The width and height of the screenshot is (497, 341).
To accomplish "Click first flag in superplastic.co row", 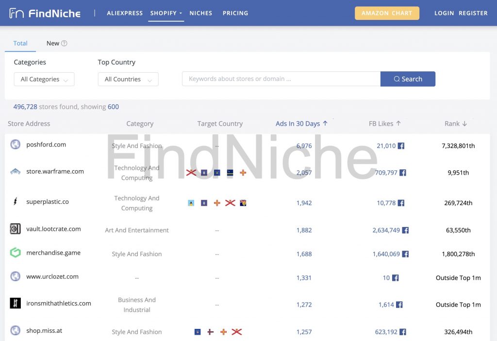I will click(191, 203).
